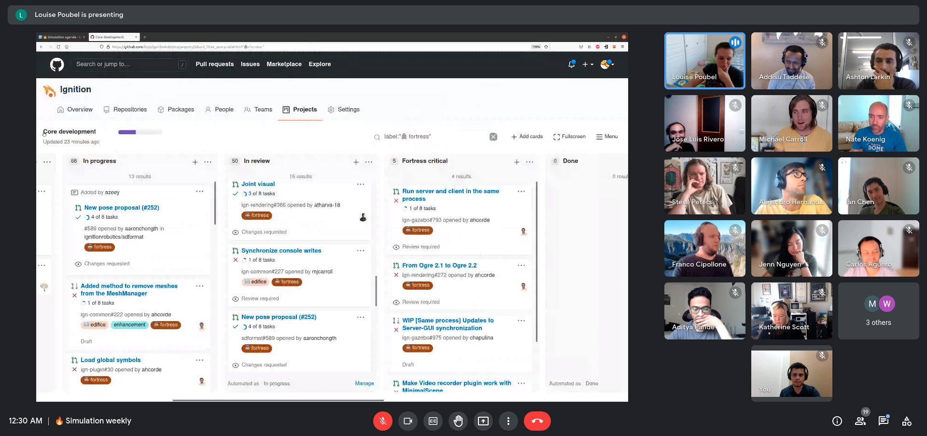Open Pull requests in GitHub header
The height and width of the screenshot is (436, 927).
(x=214, y=64)
